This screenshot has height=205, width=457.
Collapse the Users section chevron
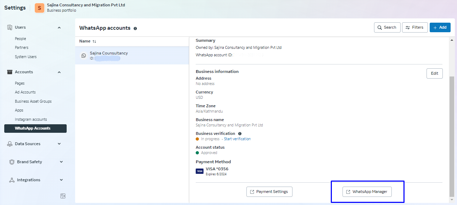(x=59, y=28)
